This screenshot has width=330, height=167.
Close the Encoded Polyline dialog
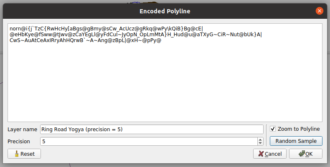point(319,11)
